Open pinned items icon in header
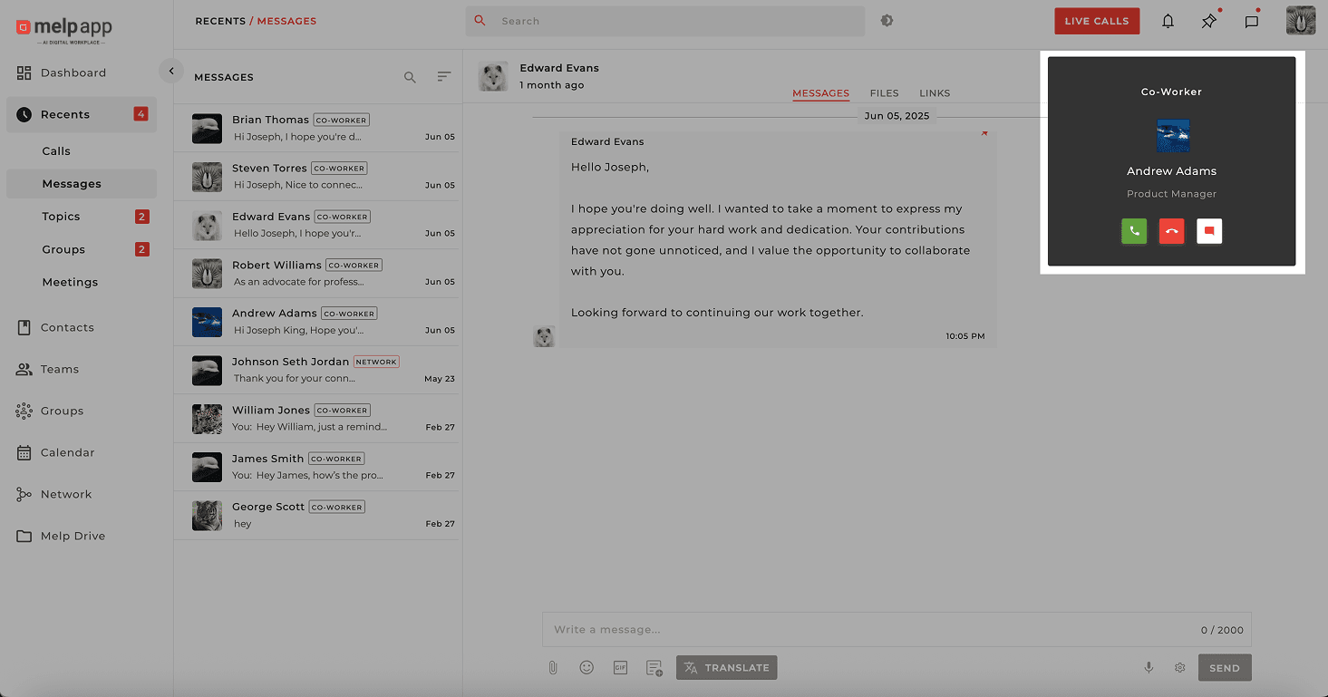The image size is (1328, 697). coord(1208,21)
